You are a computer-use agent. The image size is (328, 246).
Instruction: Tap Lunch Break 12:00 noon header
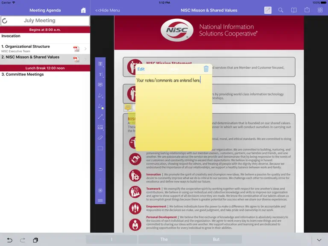pyautogui.click(x=45, y=68)
